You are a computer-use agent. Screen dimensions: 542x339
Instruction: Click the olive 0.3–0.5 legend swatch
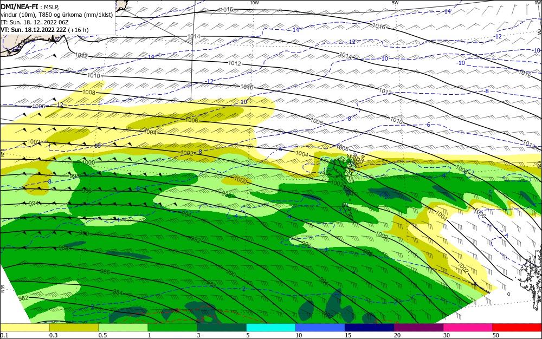click(74, 328)
